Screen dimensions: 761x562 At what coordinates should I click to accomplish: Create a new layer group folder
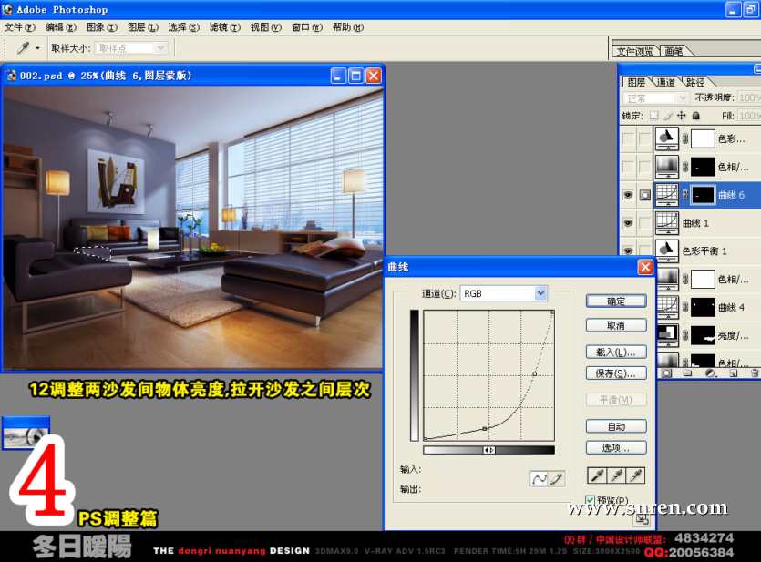coord(687,373)
